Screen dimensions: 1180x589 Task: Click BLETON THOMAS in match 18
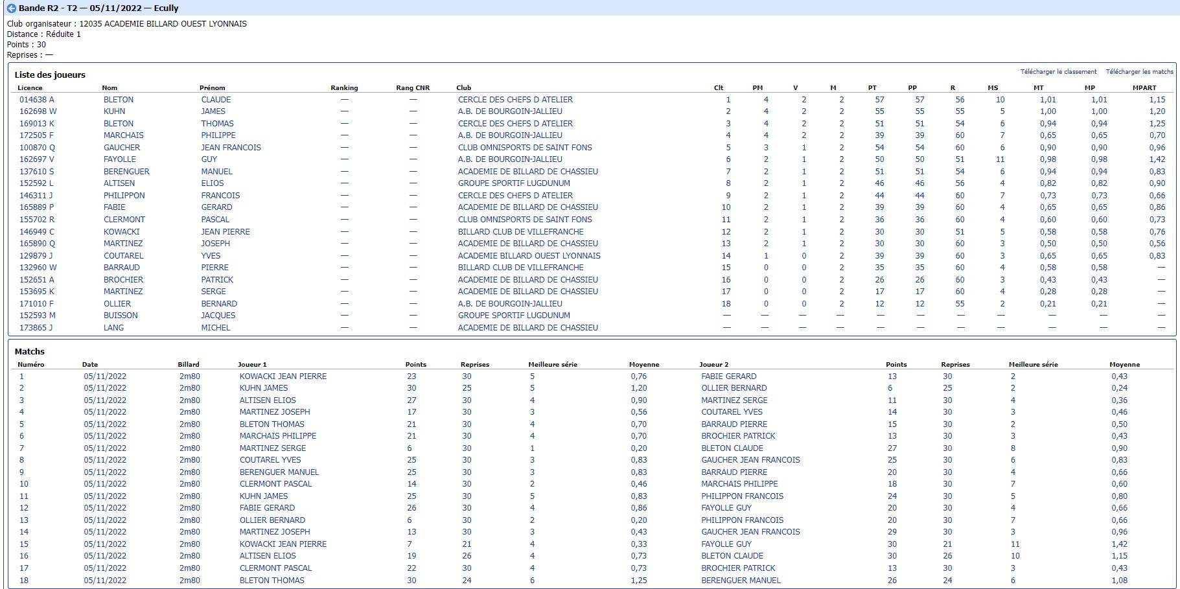point(272,581)
